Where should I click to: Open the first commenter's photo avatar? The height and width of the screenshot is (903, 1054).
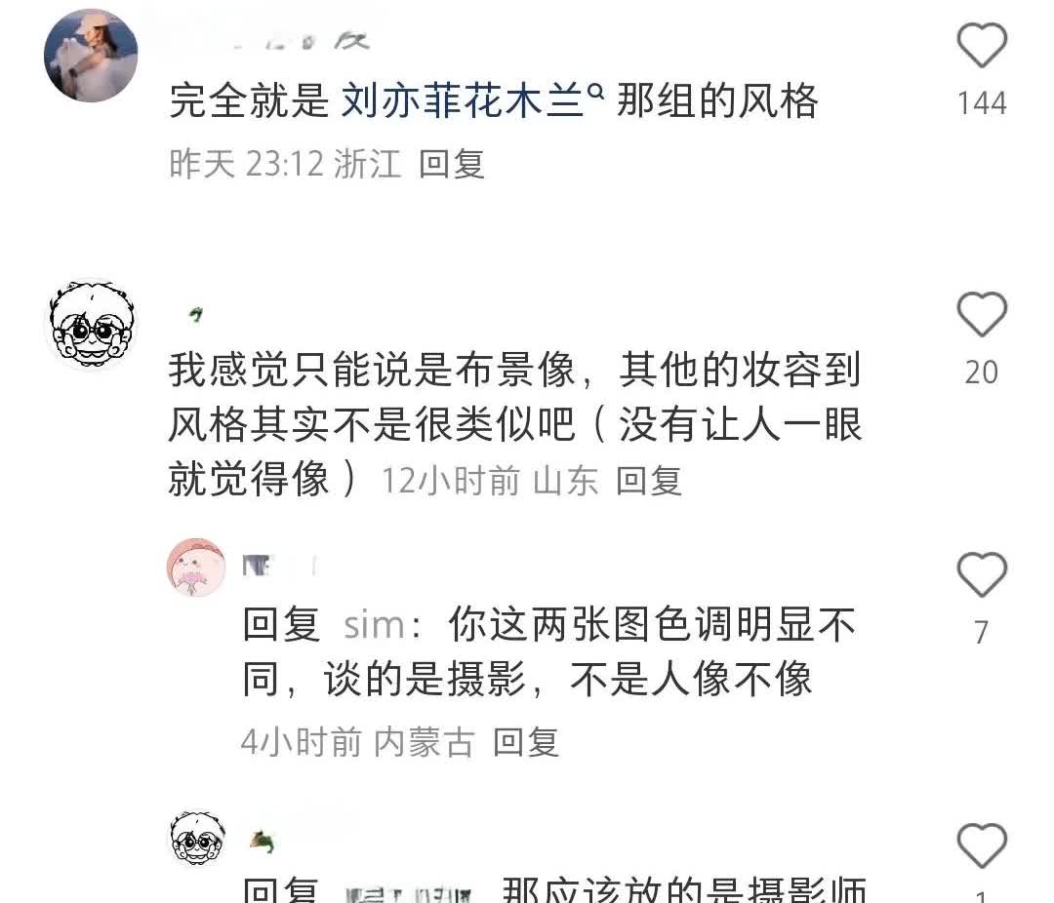tap(91, 55)
